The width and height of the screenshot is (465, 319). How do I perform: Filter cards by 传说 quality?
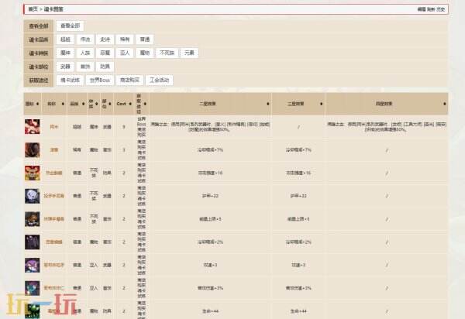coord(85,39)
